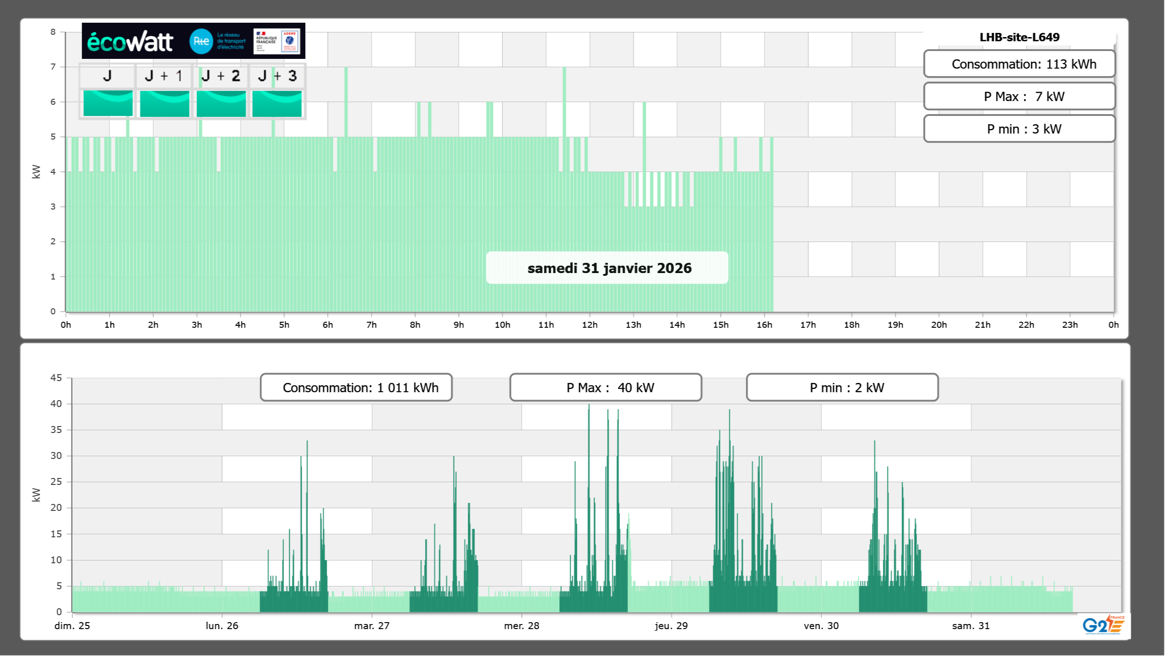
Task: Click the P Max : 7 kW box
Action: (x=1019, y=96)
